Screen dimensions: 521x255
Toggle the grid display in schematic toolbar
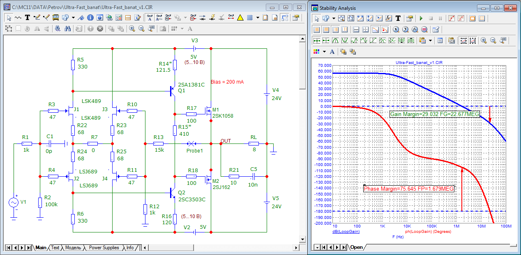coord(249,18)
